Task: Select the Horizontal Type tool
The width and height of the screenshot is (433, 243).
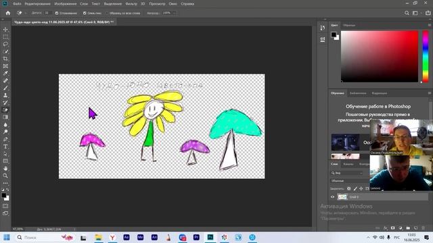Action: (5, 146)
